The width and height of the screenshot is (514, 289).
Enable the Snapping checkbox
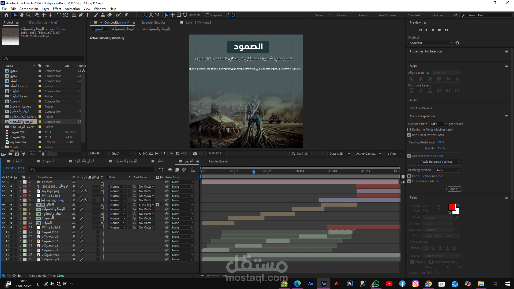[207, 15]
